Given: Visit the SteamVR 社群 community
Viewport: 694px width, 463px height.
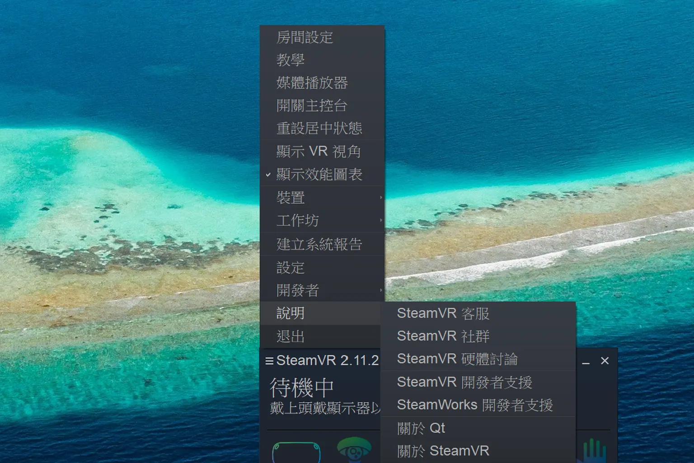Looking at the screenshot, I should pos(443,336).
